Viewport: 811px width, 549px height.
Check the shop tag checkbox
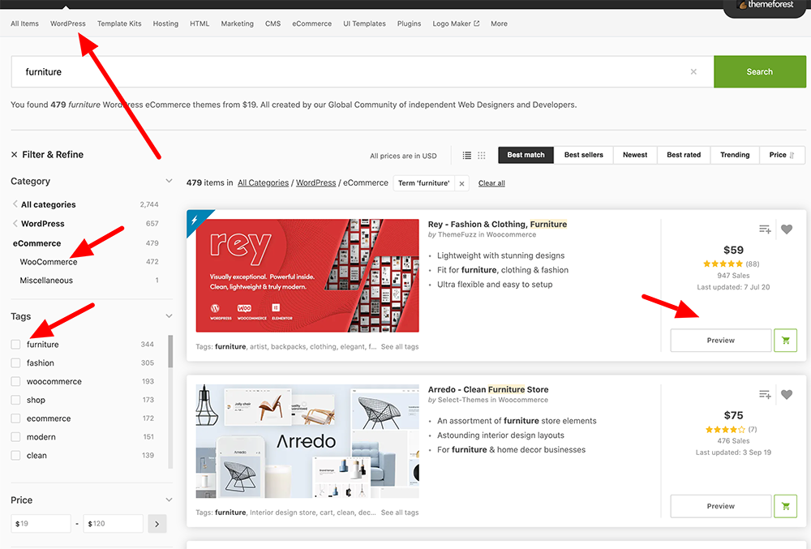pos(15,400)
